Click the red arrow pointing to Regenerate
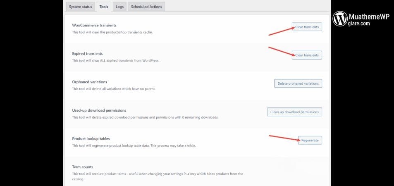The height and width of the screenshot is (186, 394). 284,138
